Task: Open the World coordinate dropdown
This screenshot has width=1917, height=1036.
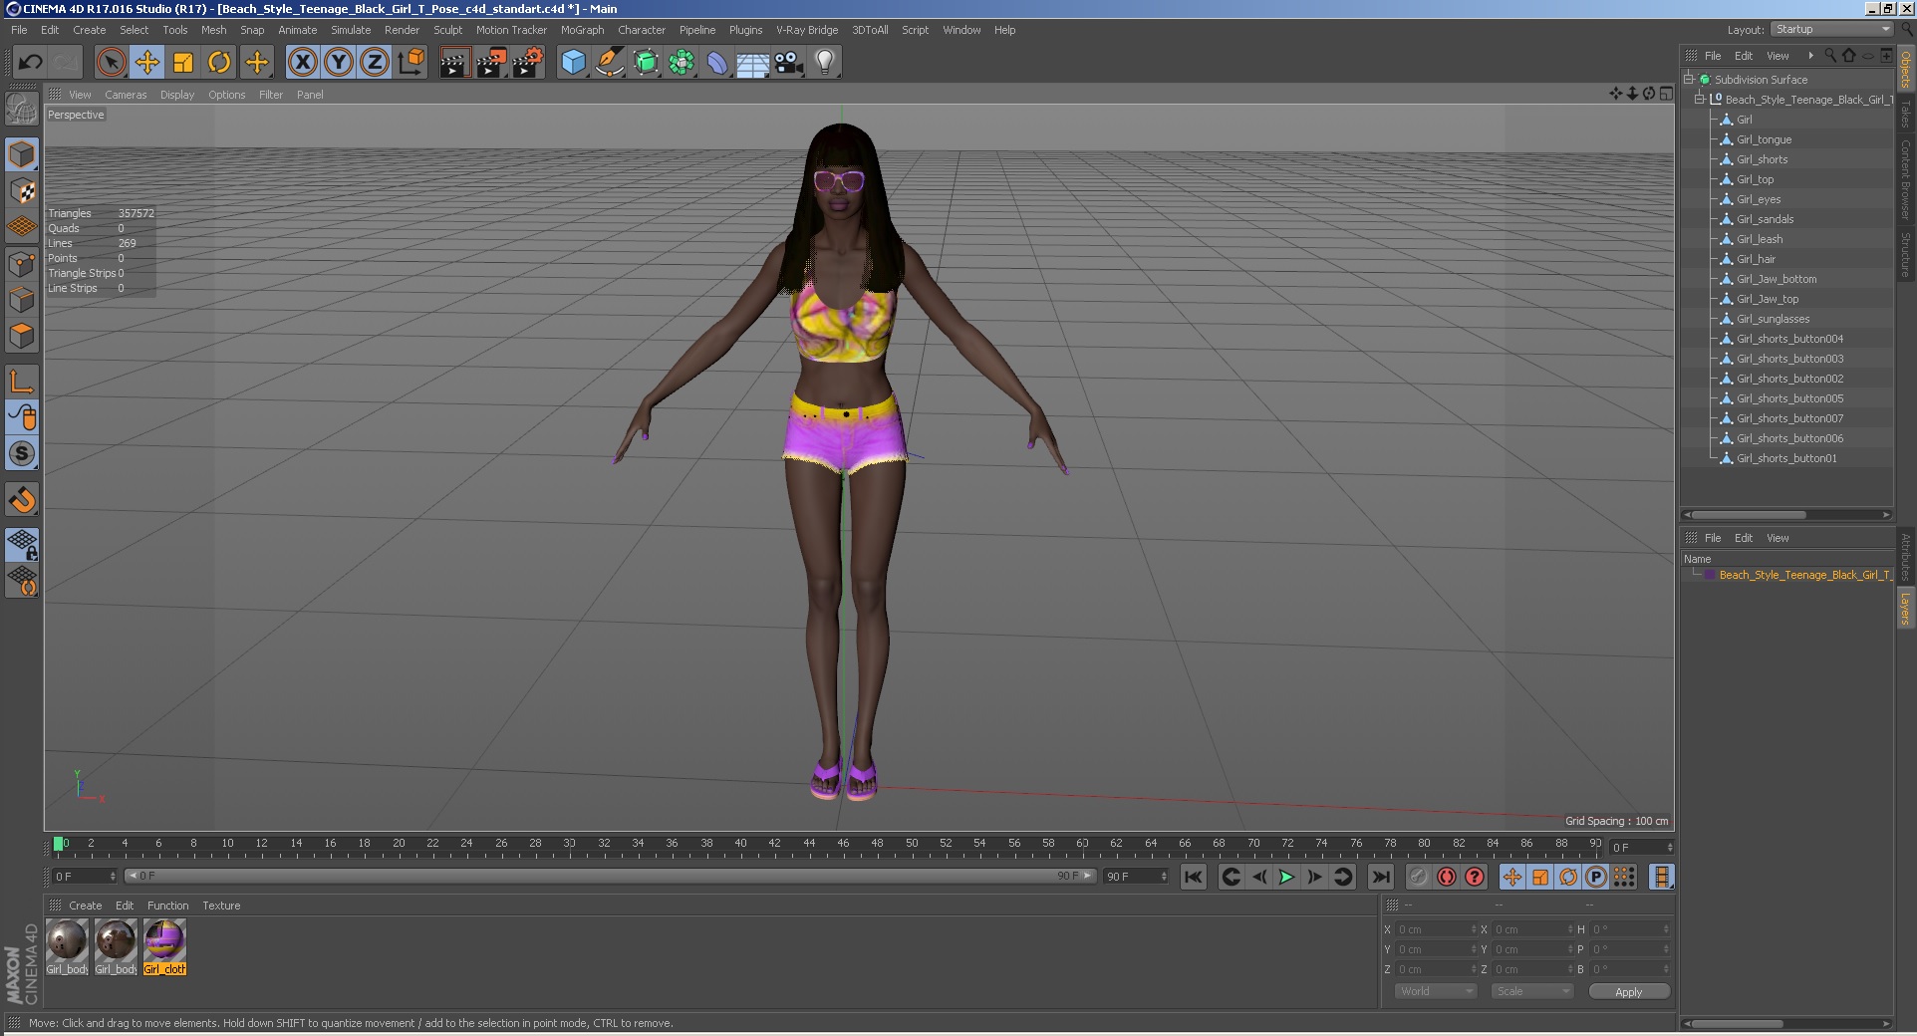Action: [x=1434, y=991]
